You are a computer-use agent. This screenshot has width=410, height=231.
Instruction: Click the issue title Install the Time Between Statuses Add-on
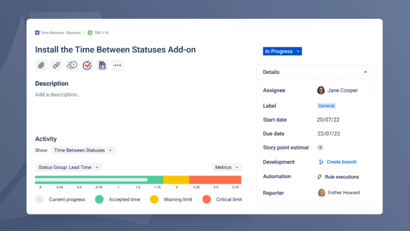click(115, 50)
